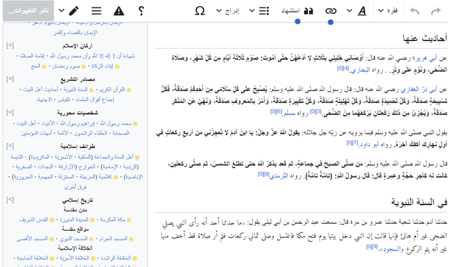
Task: Select reference marker [7]
Action: click(355, 143)
